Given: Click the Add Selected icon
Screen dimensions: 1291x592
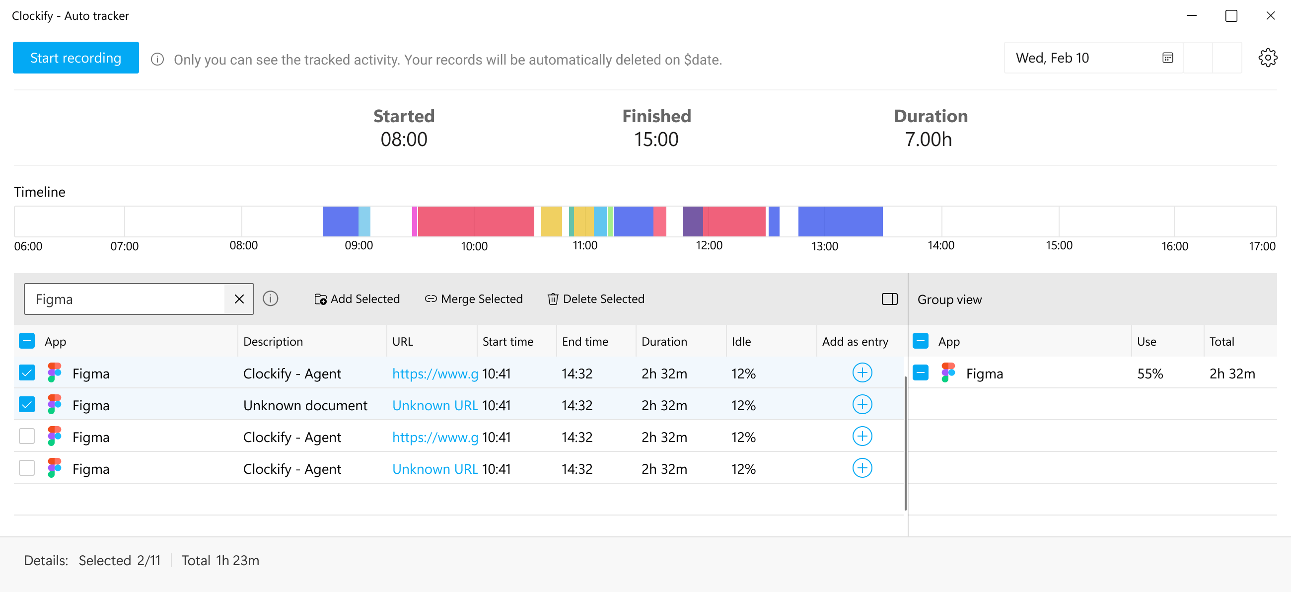Looking at the screenshot, I should point(319,299).
